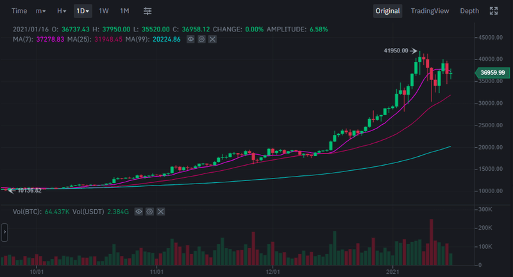
Task: Expand the minutes interval dropdown
Action: (40, 11)
